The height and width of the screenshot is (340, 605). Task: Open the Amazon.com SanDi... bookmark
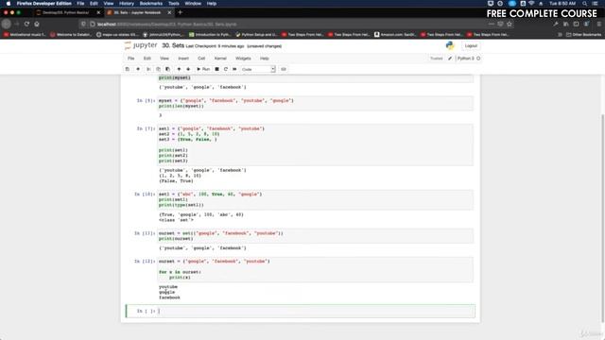pos(395,34)
